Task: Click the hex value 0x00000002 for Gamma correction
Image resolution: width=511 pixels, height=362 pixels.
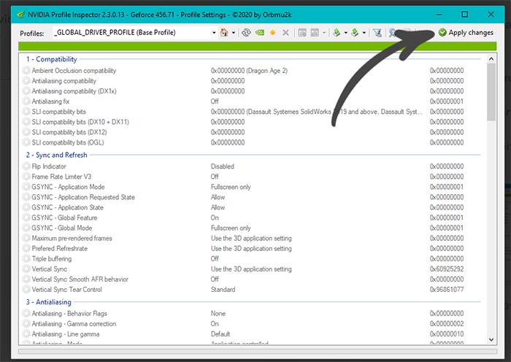Action: 447,323
